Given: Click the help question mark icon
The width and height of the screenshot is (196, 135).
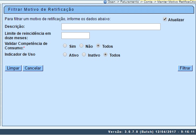Looking at the screenshot, I should pyautogui.click(x=105, y=2).
